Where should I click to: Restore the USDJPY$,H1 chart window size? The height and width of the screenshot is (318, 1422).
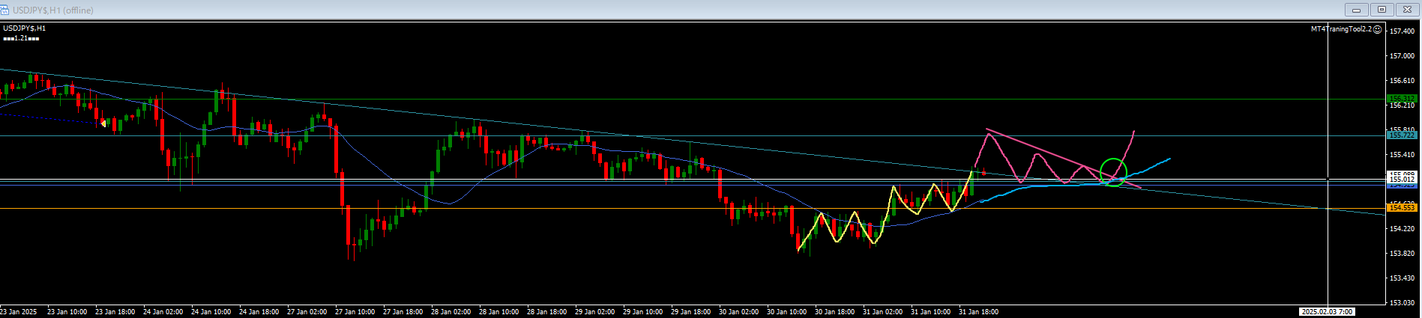pos(1382,10)
